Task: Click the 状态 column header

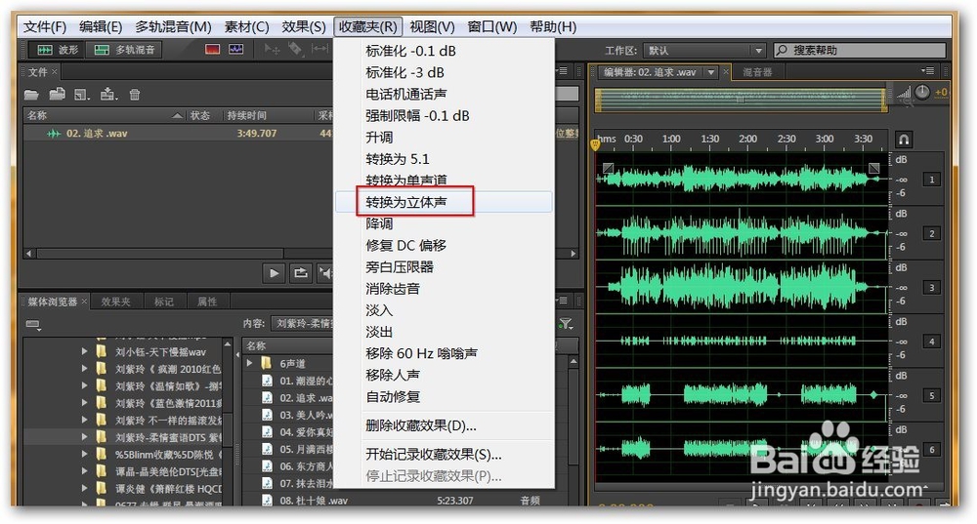Action: pyautogui.click(x=200, y=115)
